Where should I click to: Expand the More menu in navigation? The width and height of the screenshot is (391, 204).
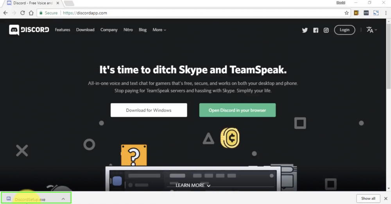(x=159, y=30)
